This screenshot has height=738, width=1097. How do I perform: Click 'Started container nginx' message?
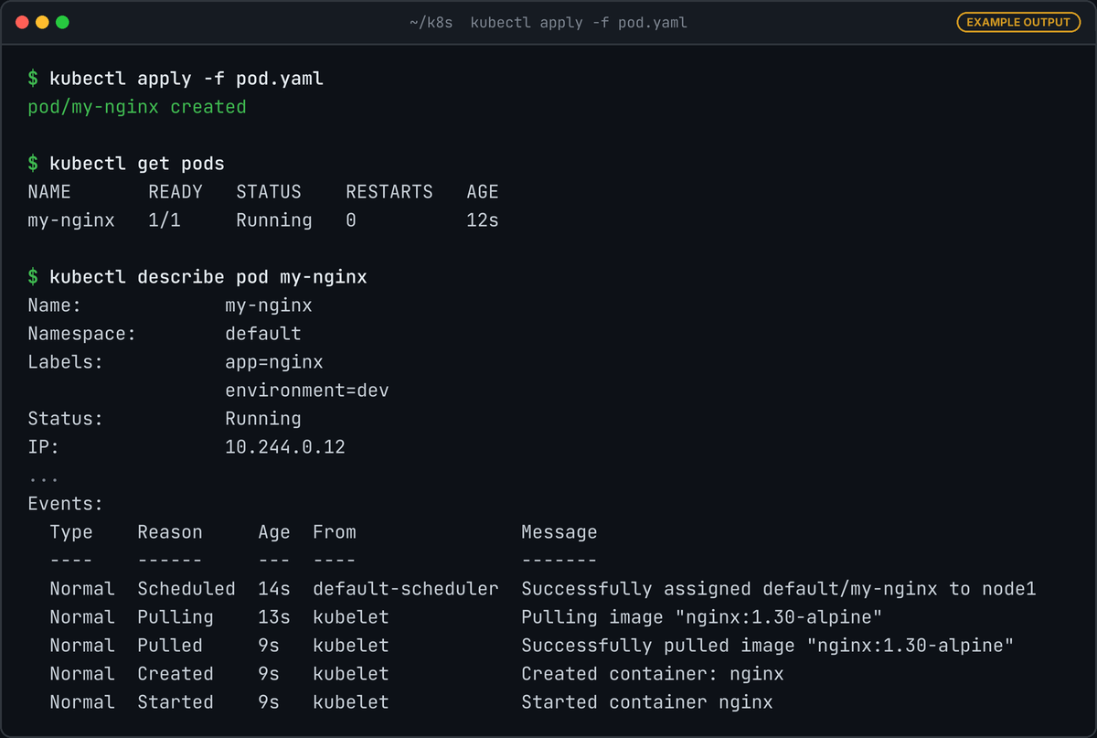pyautogui.click(x=647, y=702)
